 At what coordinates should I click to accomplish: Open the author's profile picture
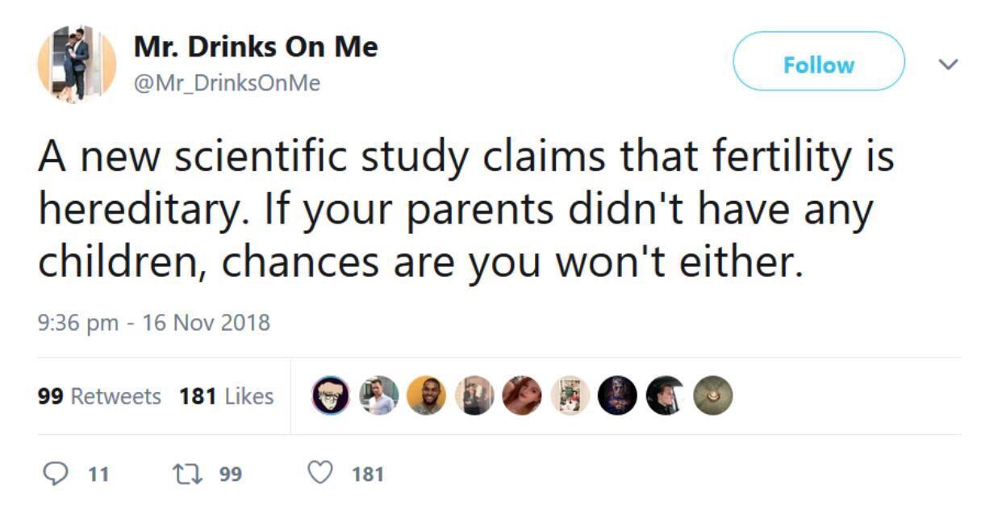(x=77, y=63)
